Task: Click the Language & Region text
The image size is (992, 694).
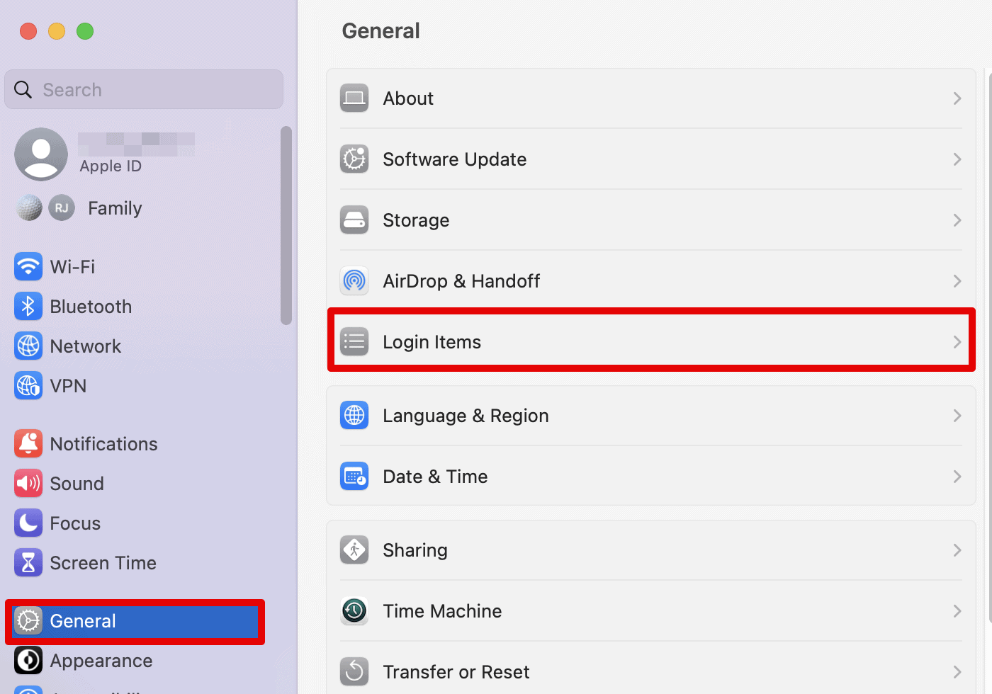Action: tap(466, 416)
